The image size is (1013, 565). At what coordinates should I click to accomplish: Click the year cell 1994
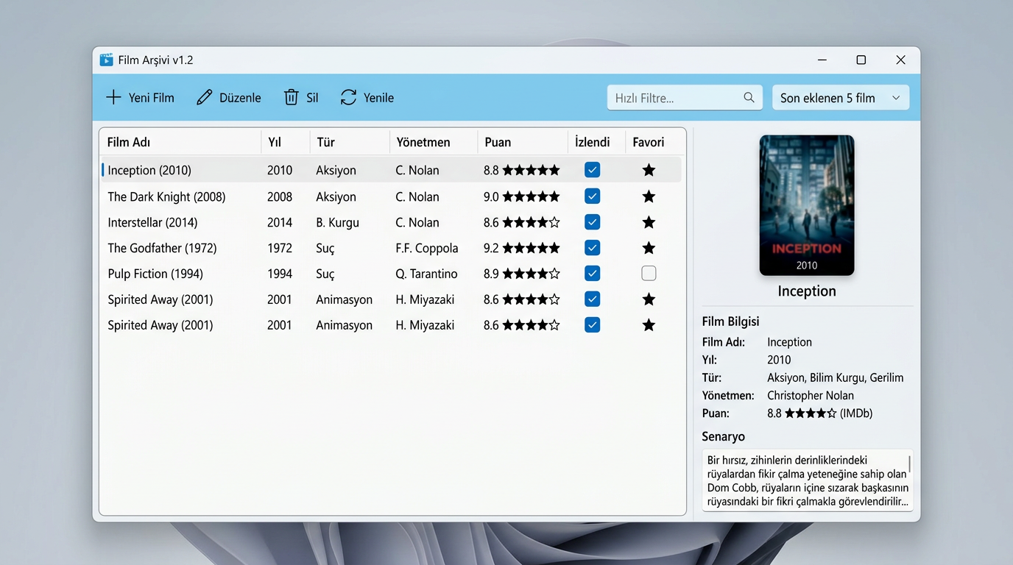coord(280,274)
